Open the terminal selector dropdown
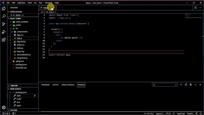This screenshot has height=115, width=204. (x=165, y=85)
